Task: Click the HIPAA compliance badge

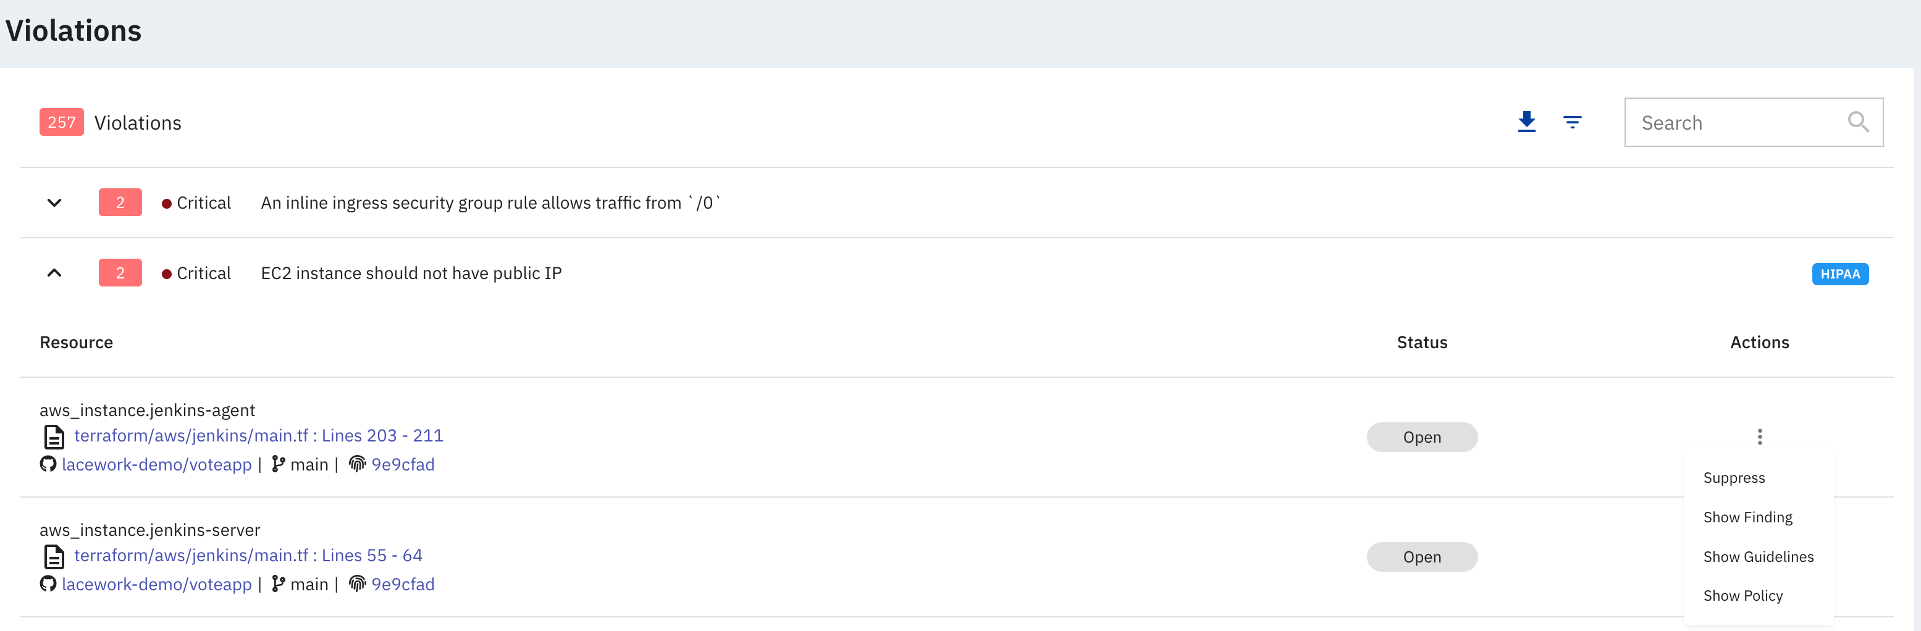Action: pos(1839,274)
